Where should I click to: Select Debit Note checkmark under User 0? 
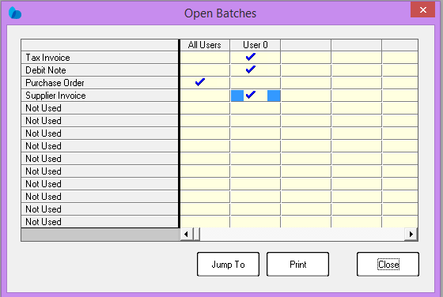coord(251,70)
